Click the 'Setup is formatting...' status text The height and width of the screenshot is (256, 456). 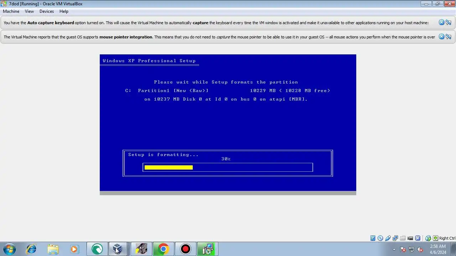(x=164, y=155)
